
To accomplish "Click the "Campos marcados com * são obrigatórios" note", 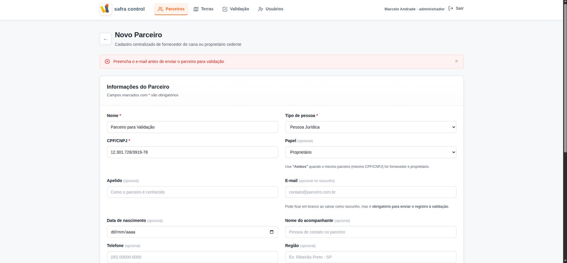I will coord(143,95).
